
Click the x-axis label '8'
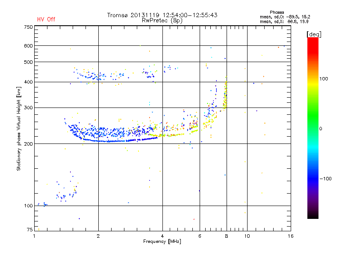[227, 236]
